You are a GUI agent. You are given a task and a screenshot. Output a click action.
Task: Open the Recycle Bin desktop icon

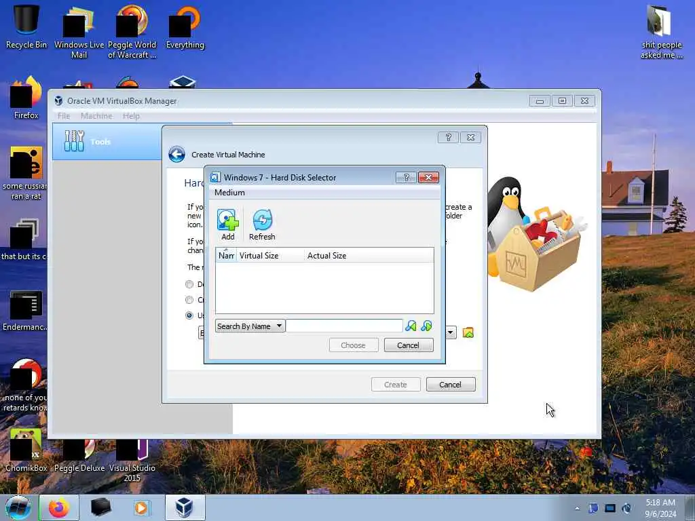click(26, 27)
